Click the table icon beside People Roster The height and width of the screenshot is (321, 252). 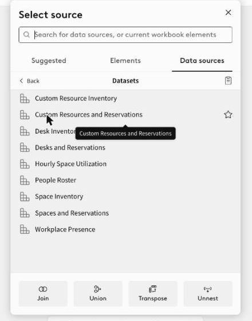(25, 180)
